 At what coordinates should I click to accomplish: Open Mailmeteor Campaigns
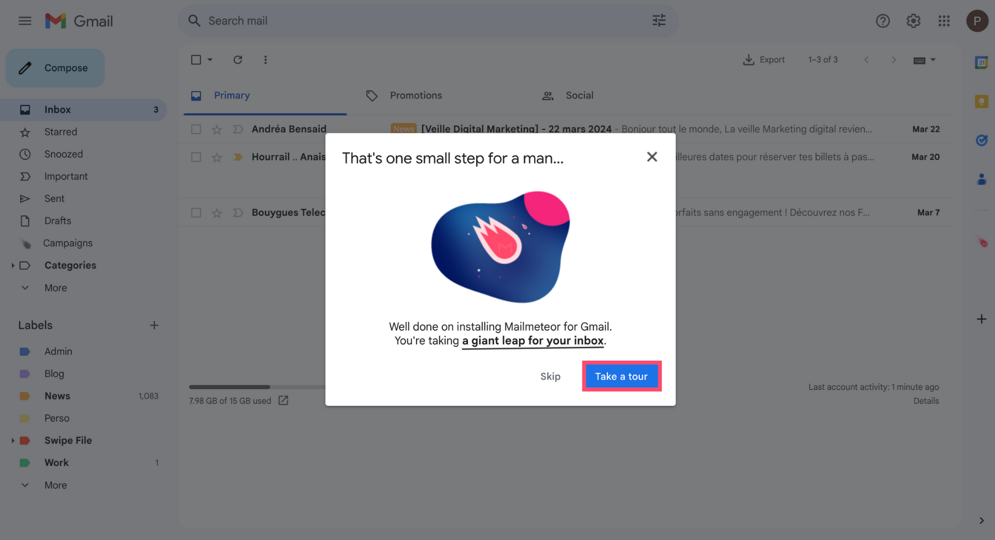tap(83, 243)
